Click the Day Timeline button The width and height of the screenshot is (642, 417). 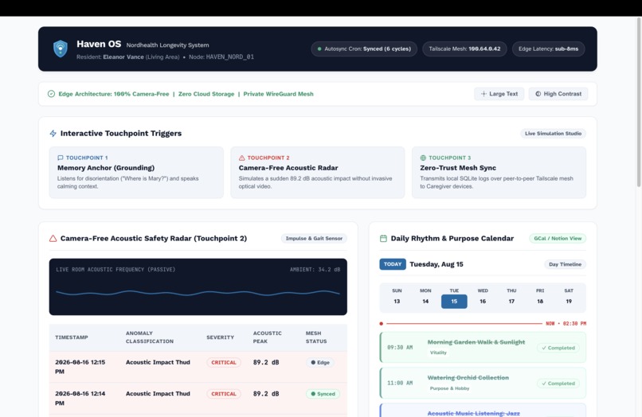pyautogui.click(x=565, y=264)
